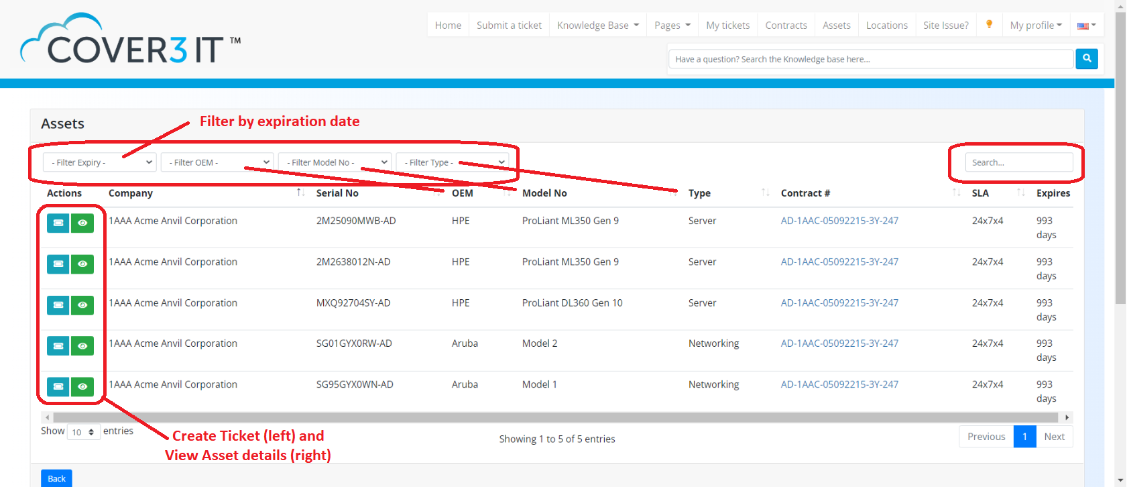Open the Filter OEM dropdown

click(x=217, y=162)
